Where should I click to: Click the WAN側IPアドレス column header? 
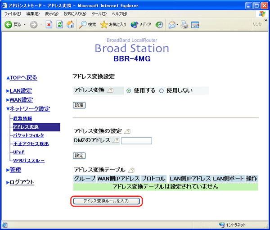coord(118,179)
